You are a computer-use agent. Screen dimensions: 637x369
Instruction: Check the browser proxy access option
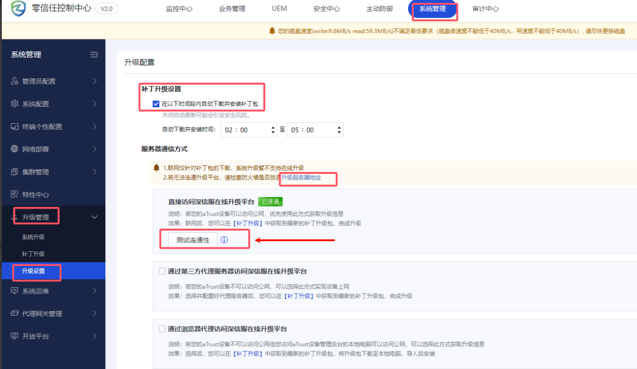point(162,329)
